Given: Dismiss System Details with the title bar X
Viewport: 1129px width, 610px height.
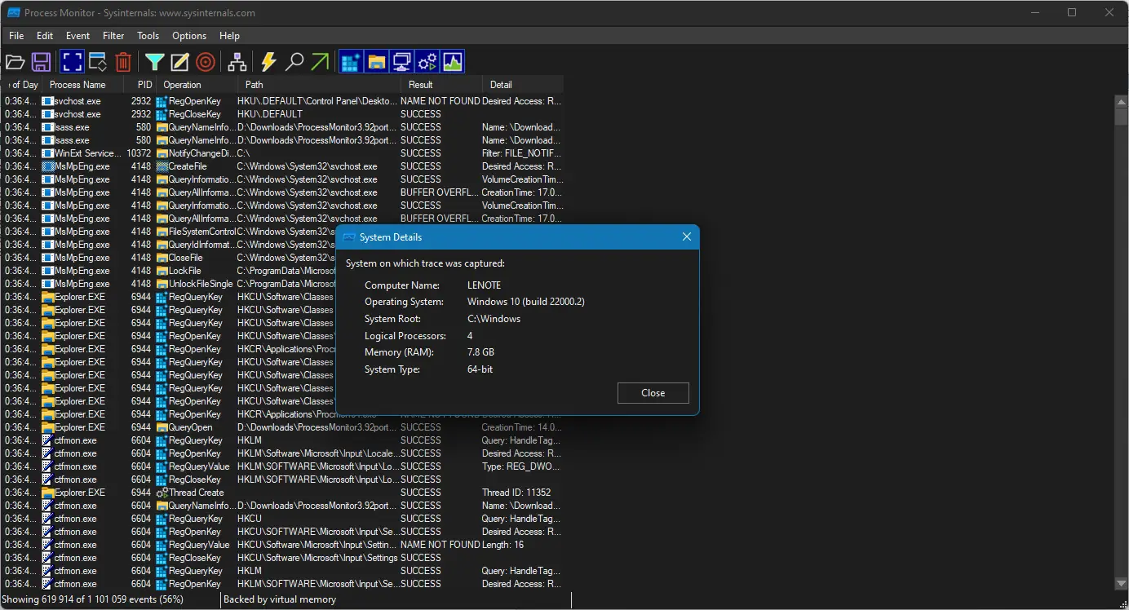Looking at the screenshot, I should point(687,237).
